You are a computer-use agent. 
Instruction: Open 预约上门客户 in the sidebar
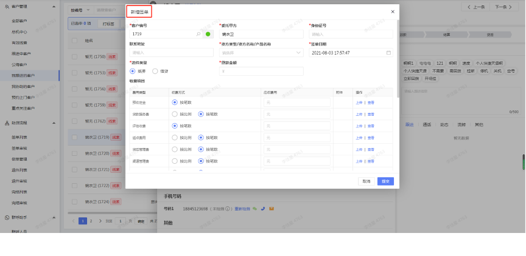point(23,98)
